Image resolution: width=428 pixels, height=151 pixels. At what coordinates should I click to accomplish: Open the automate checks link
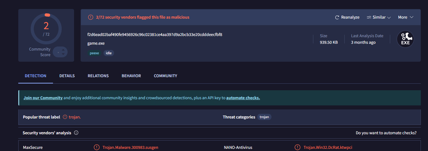pos(243,98)
